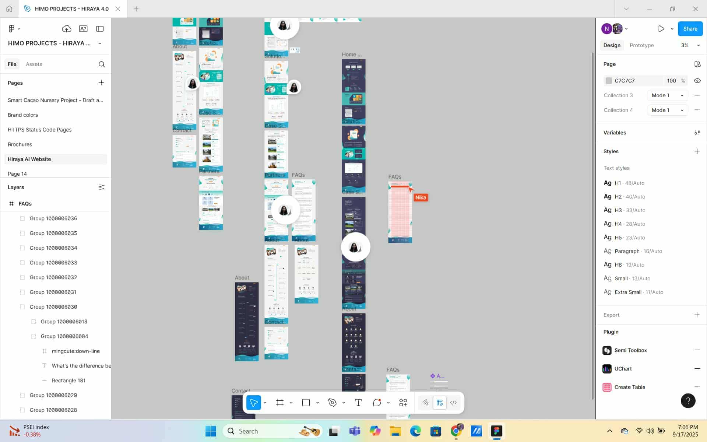Screen dimensions: 707x442
Task: Click the Present play button
Action: click(x=661, y=29)
